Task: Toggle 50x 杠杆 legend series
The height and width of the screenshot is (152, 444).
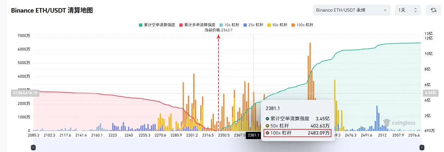Action: click(277, 25)
